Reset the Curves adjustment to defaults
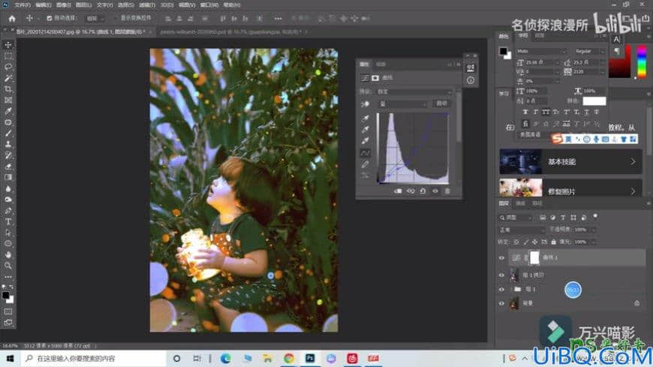This screenshot has height=367, width=653. [x=423, y=191]
